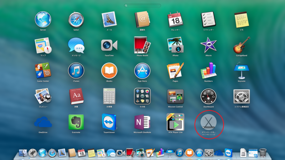Open the minimized TeamViewer window in the Dock
Viewport: 285px width, 160px height.
[x=253, y=153]
